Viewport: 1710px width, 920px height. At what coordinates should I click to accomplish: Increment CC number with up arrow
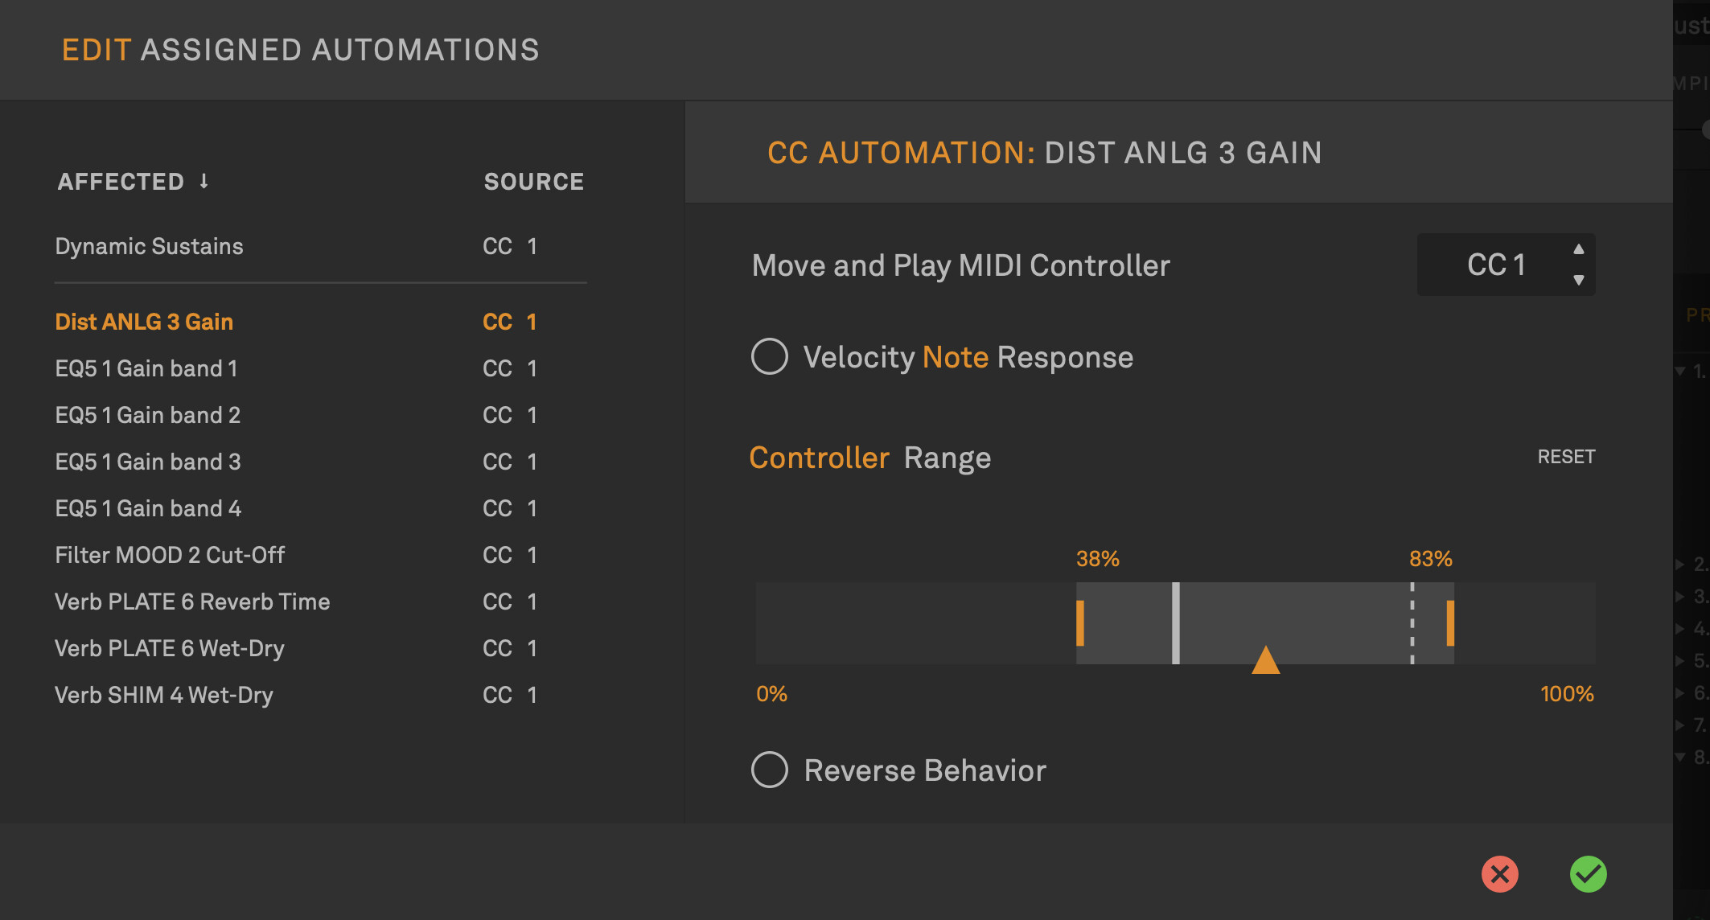point(1578,249)
